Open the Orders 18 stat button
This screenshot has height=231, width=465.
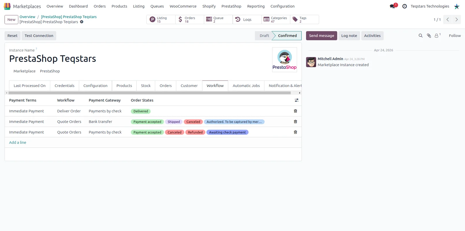click(189, 19)
